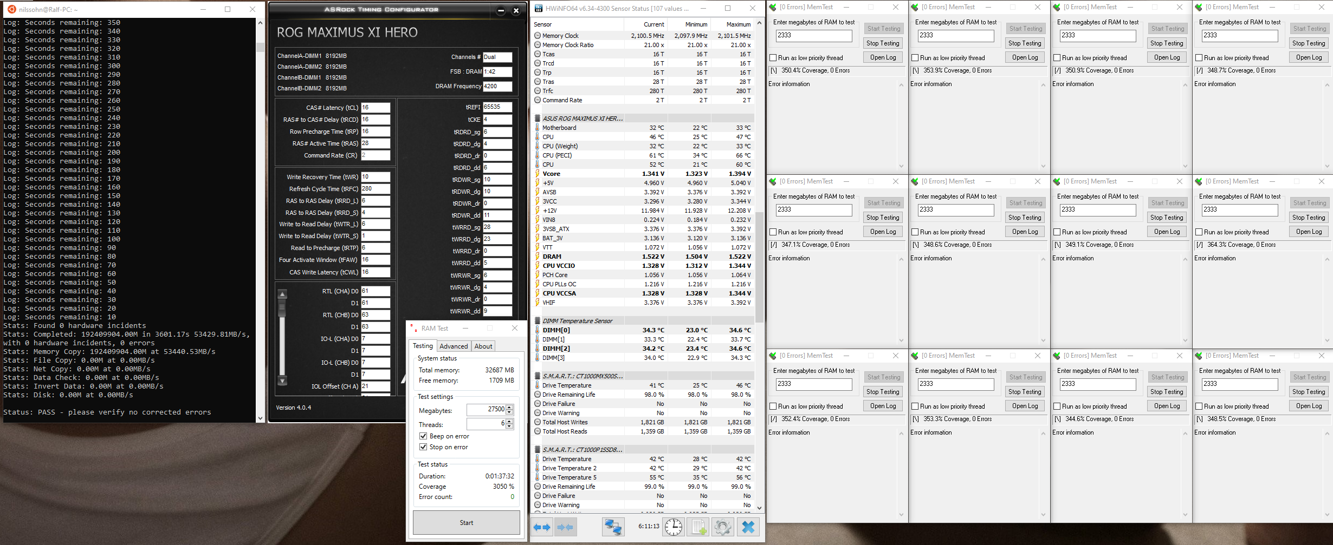Increase Threads with the up stepper arrow
The image size is (1333, 545).
[x=509, y=422]
